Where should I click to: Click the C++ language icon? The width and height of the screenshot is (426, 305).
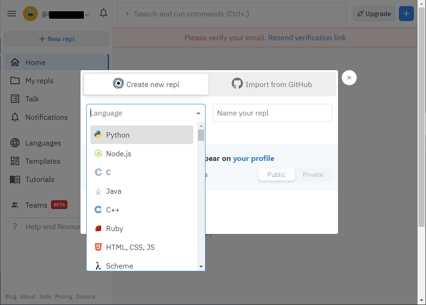click(98, 210)
